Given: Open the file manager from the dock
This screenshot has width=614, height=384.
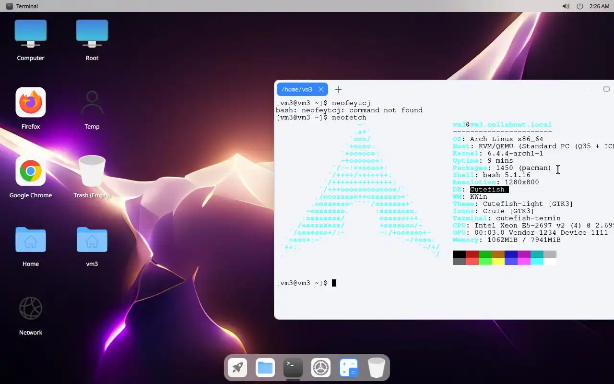Looking at the screenshot, I should pos(265,368).
